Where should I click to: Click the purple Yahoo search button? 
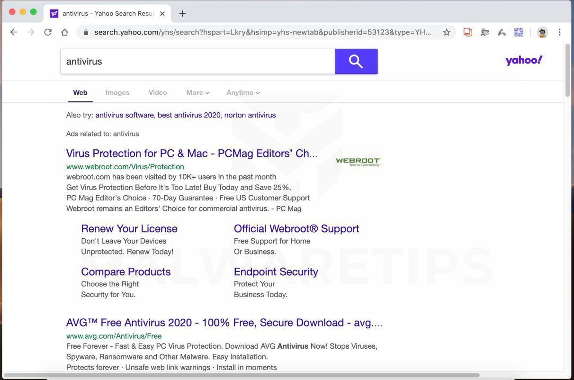click(x=356, y=61)
